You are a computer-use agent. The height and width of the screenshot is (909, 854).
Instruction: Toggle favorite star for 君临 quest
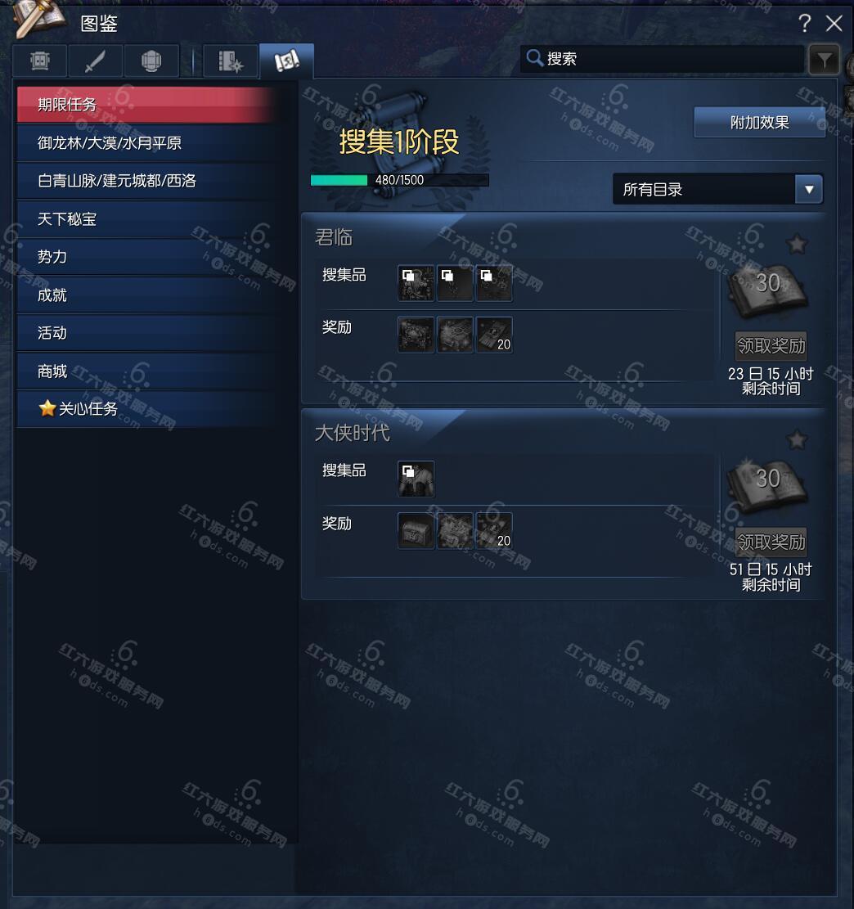[x=798, y=244]
